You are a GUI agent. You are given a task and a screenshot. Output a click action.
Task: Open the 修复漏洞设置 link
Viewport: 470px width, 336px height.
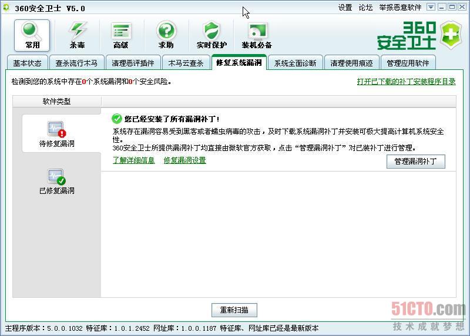[184, 160]
